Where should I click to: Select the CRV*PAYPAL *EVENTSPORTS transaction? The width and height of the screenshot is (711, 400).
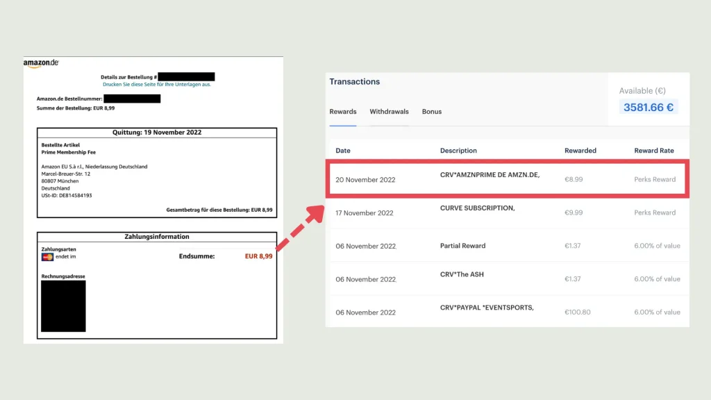pos(486,308)
